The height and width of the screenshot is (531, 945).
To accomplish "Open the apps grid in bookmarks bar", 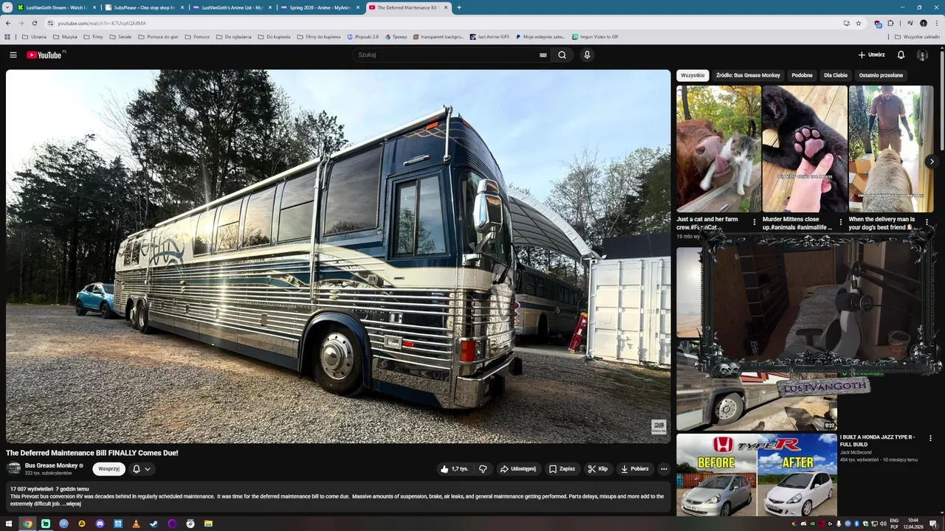I will tap(7, 36).
